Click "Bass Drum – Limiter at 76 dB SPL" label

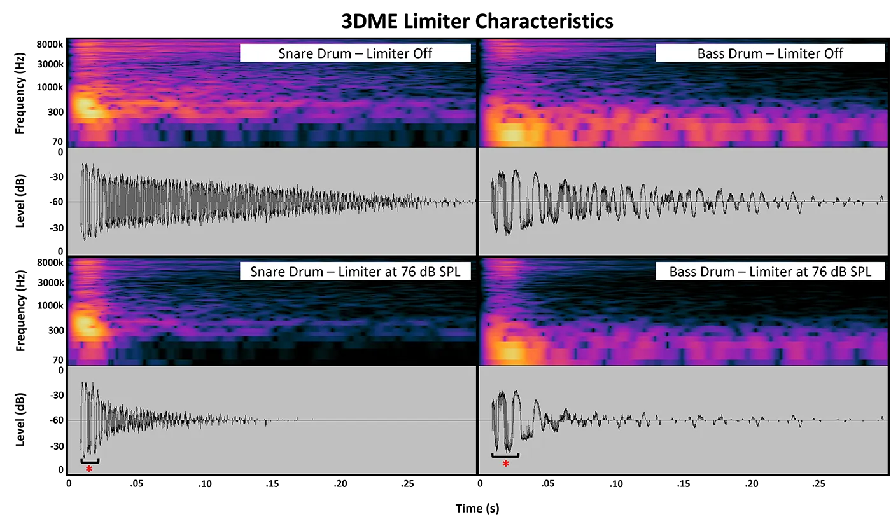point(770,272)
